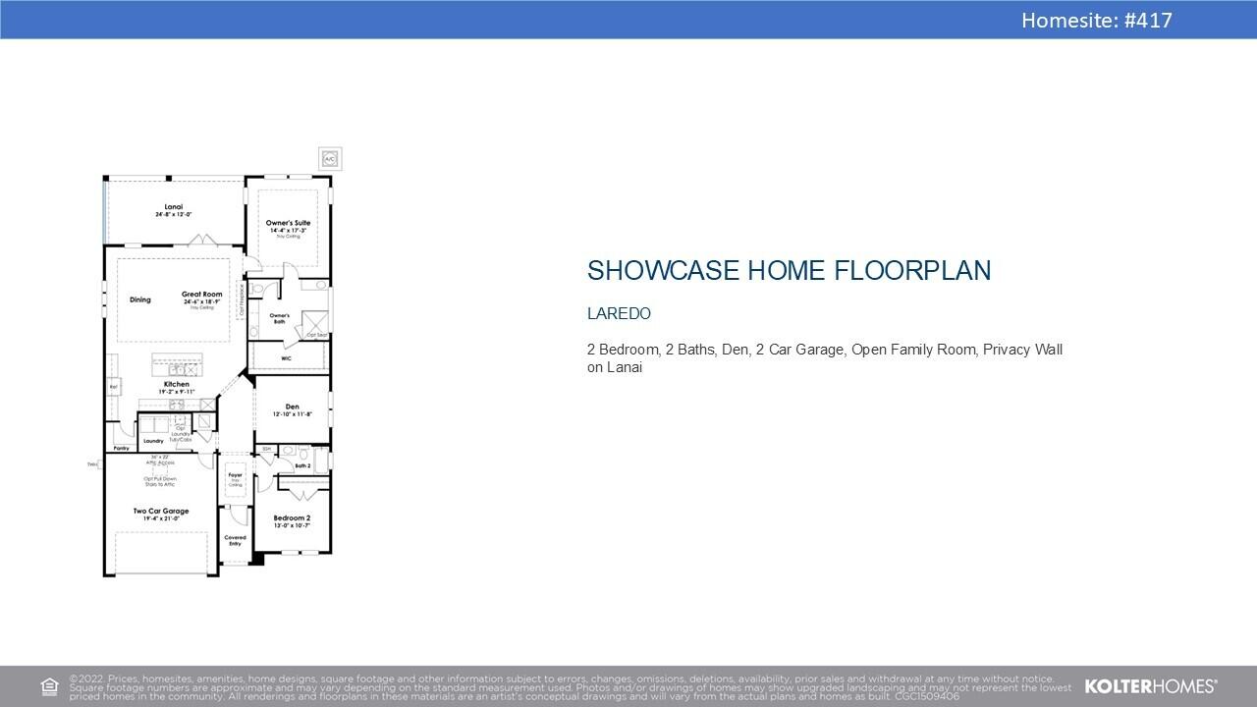Click the A/C unit icon on floorplan
The image size is (1257, 707).
coord(330,158)
